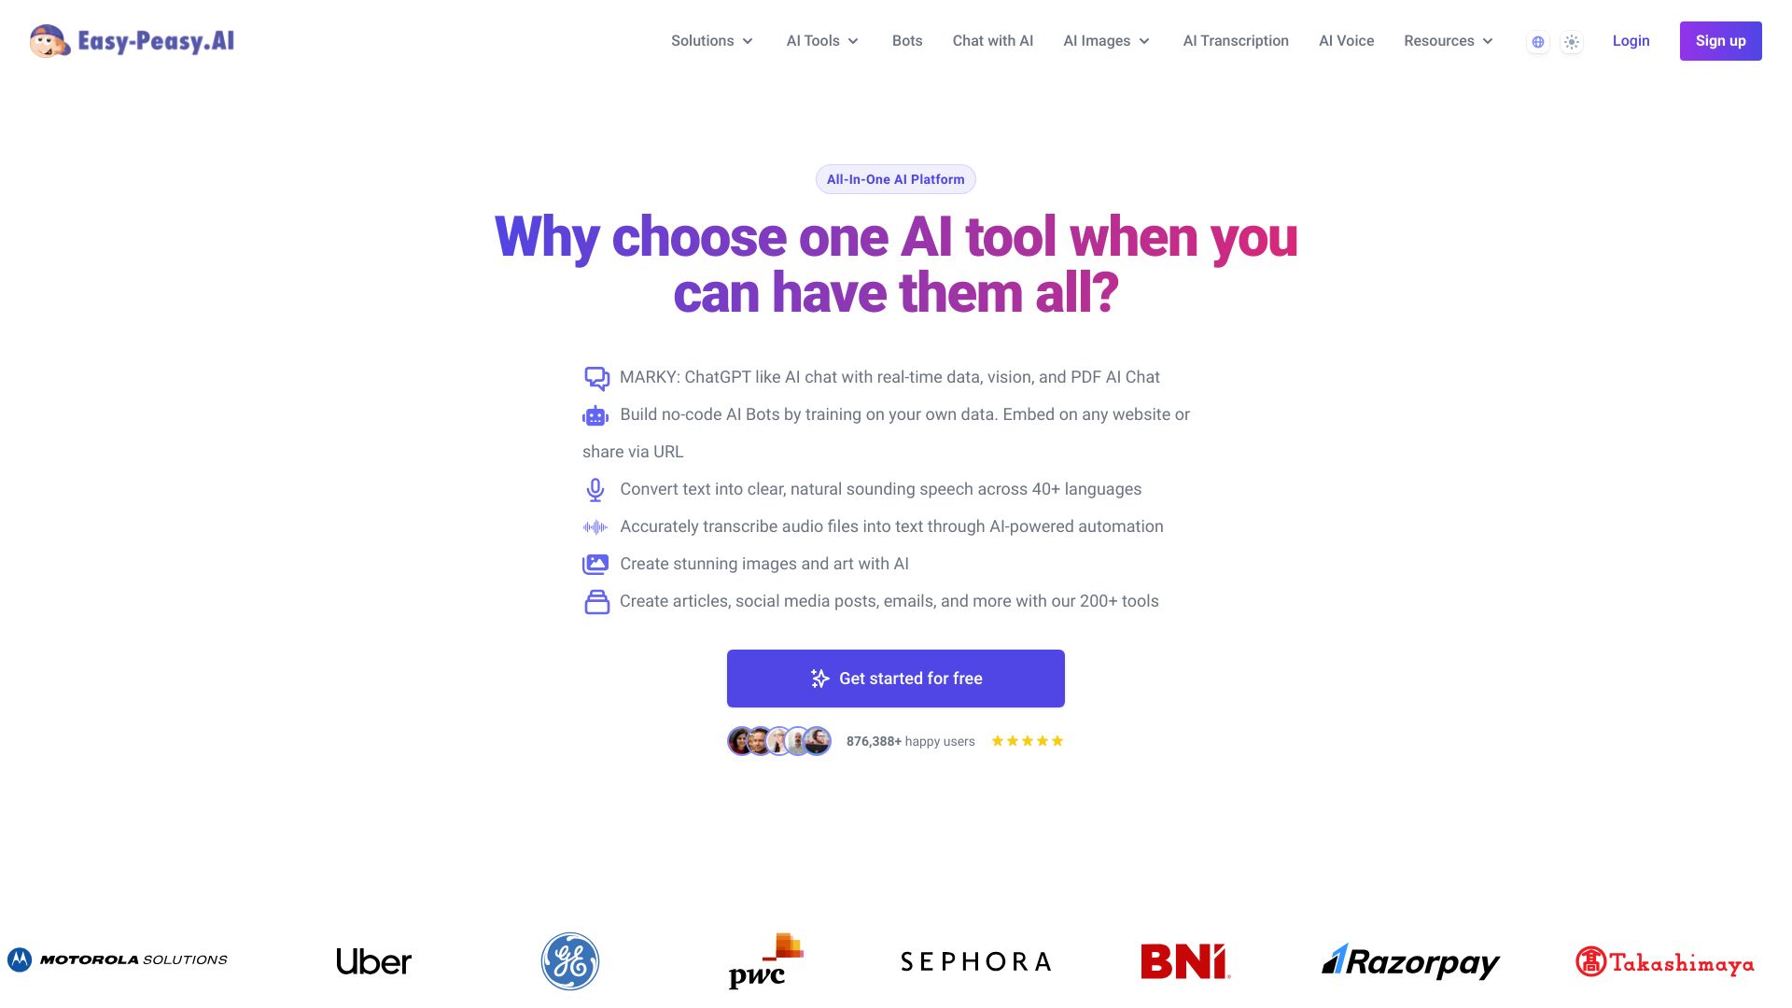Click the AI Transcription navigation link
The image size is (1792, 1008).
coord(1236,39)
